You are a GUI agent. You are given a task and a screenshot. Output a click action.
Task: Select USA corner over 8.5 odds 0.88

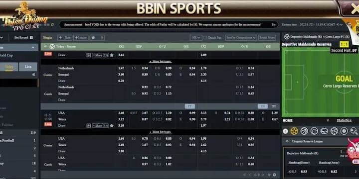click(169, 138)
